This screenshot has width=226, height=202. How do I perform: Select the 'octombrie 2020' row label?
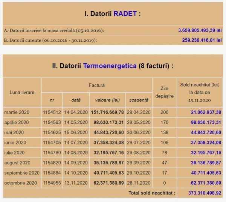[21, 183]
